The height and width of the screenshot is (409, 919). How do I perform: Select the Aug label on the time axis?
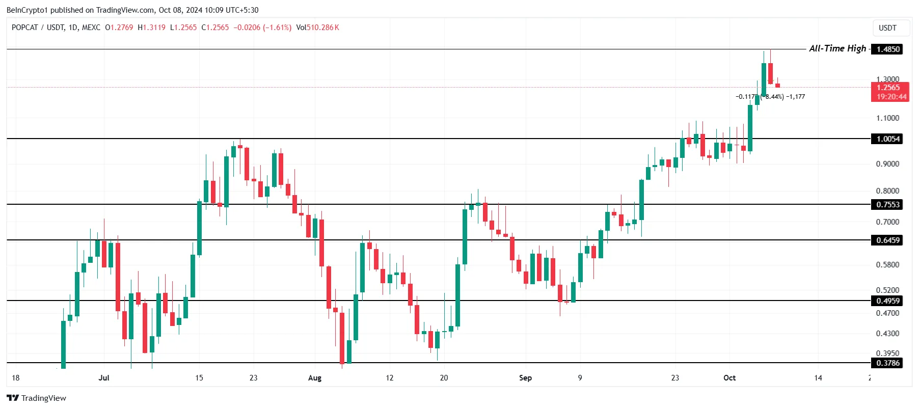tap(315, 378)
